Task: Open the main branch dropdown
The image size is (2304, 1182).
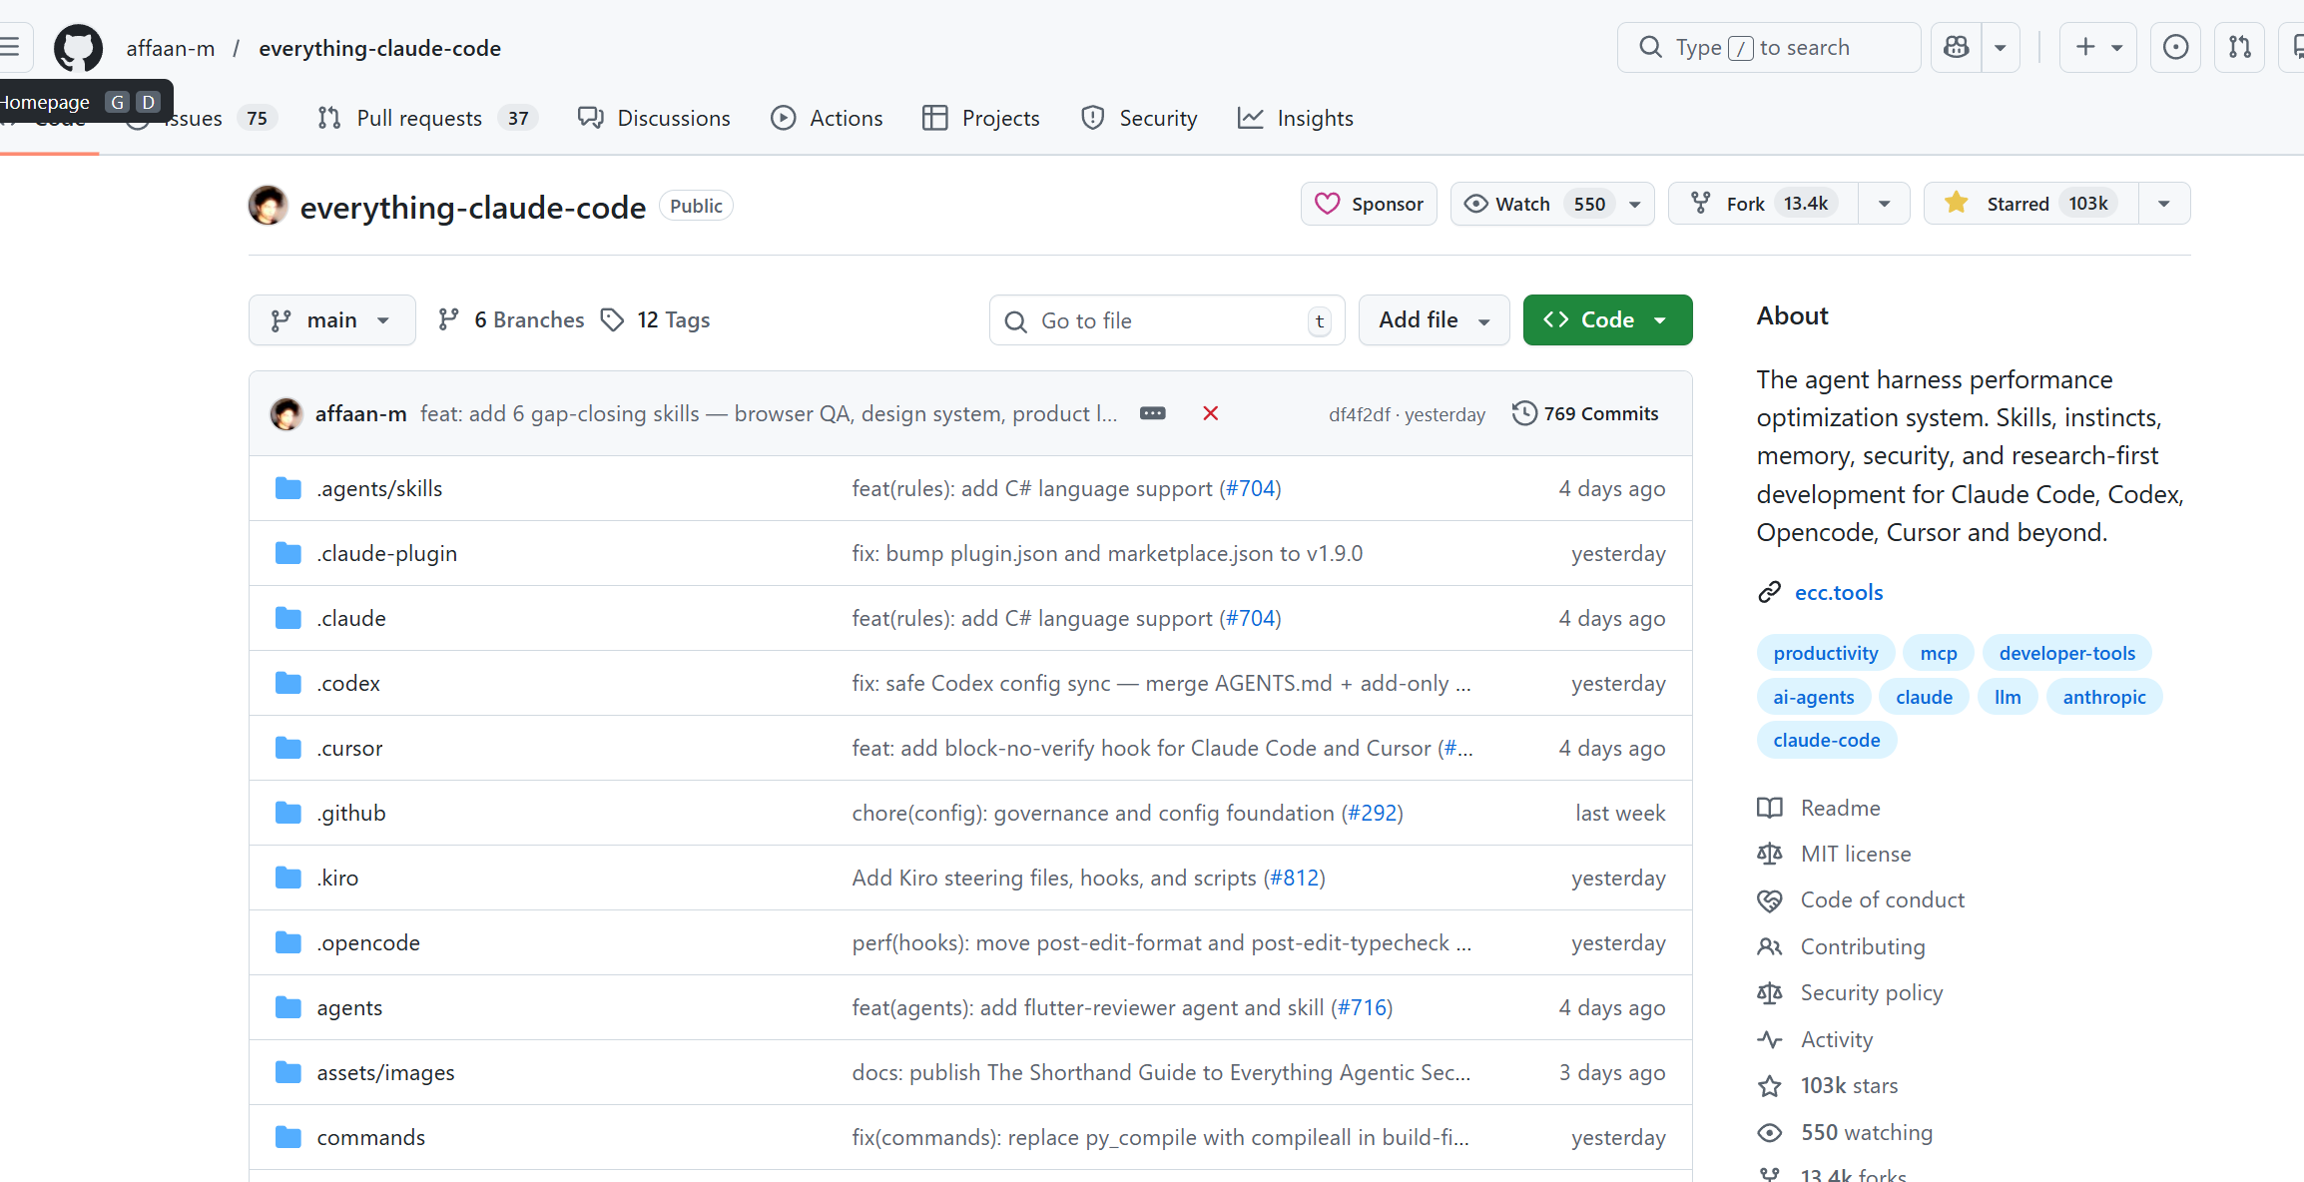Action: tap(331, 320)
